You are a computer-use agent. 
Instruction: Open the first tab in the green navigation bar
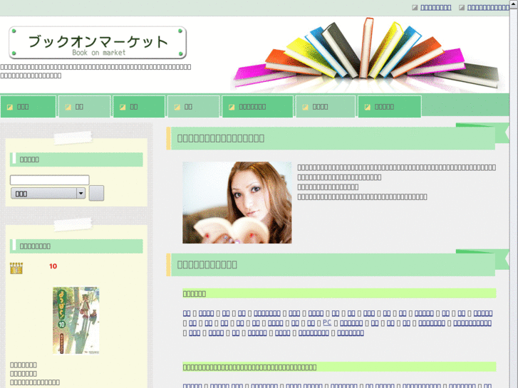28,107
